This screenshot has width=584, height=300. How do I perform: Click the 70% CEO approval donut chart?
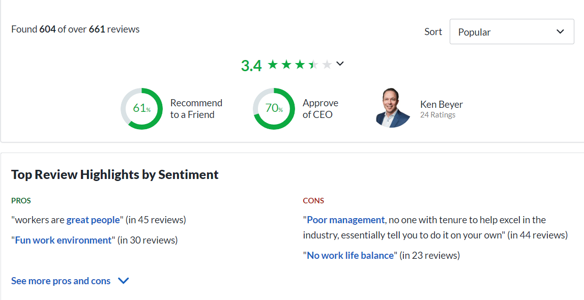coord(274,108)
